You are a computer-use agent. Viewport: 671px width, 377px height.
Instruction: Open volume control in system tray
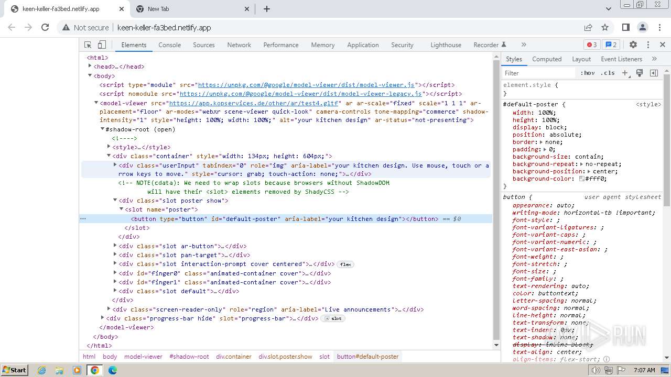(596, 370)
